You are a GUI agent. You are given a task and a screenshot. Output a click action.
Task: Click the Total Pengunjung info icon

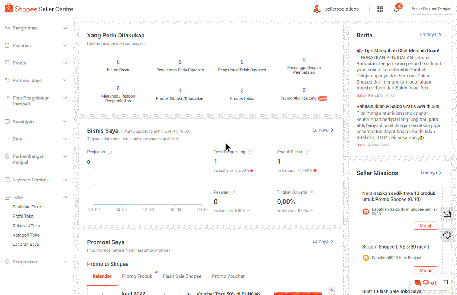(250, 152)
